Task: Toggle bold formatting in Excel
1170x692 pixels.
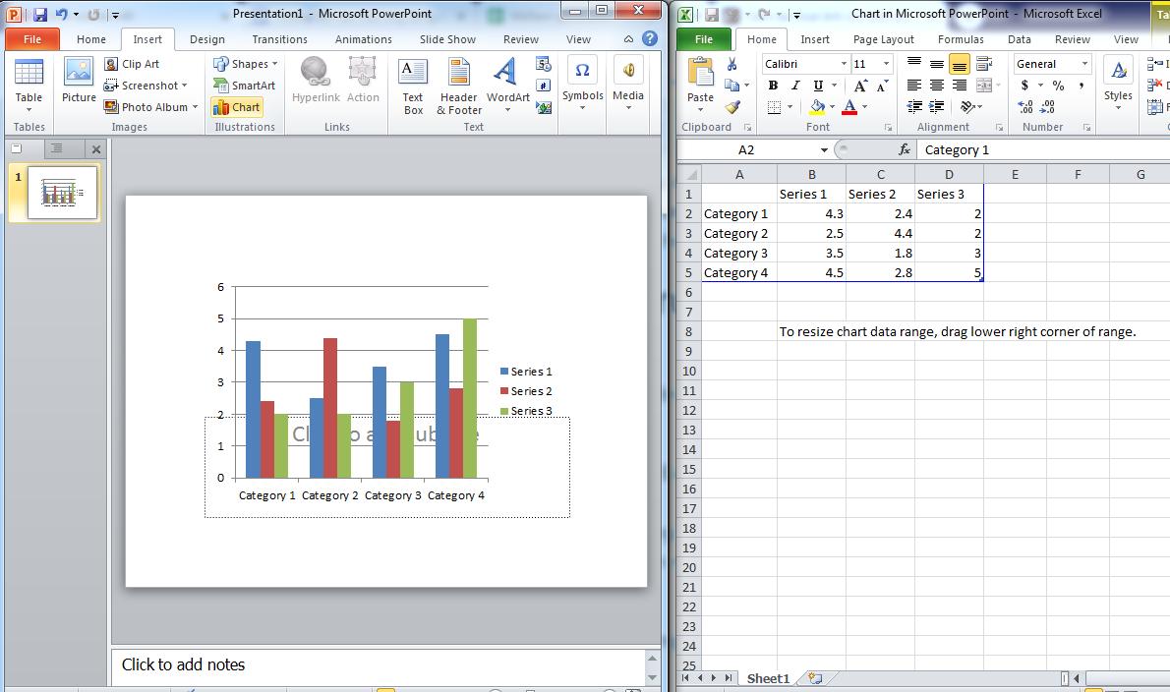Action: click(x=773, y=86)
